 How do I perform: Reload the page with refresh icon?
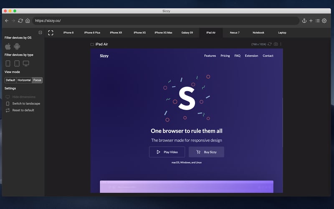[x=20, y=20]
